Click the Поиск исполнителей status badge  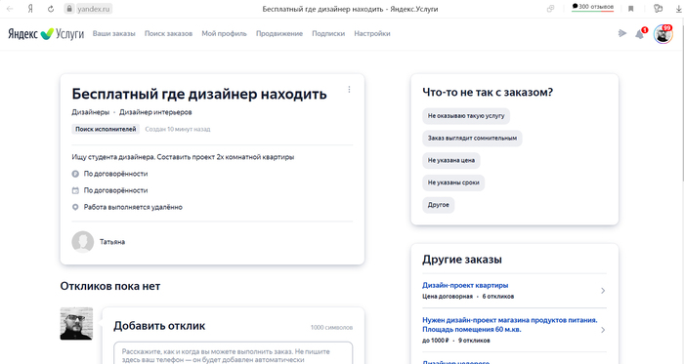point(106,129)
